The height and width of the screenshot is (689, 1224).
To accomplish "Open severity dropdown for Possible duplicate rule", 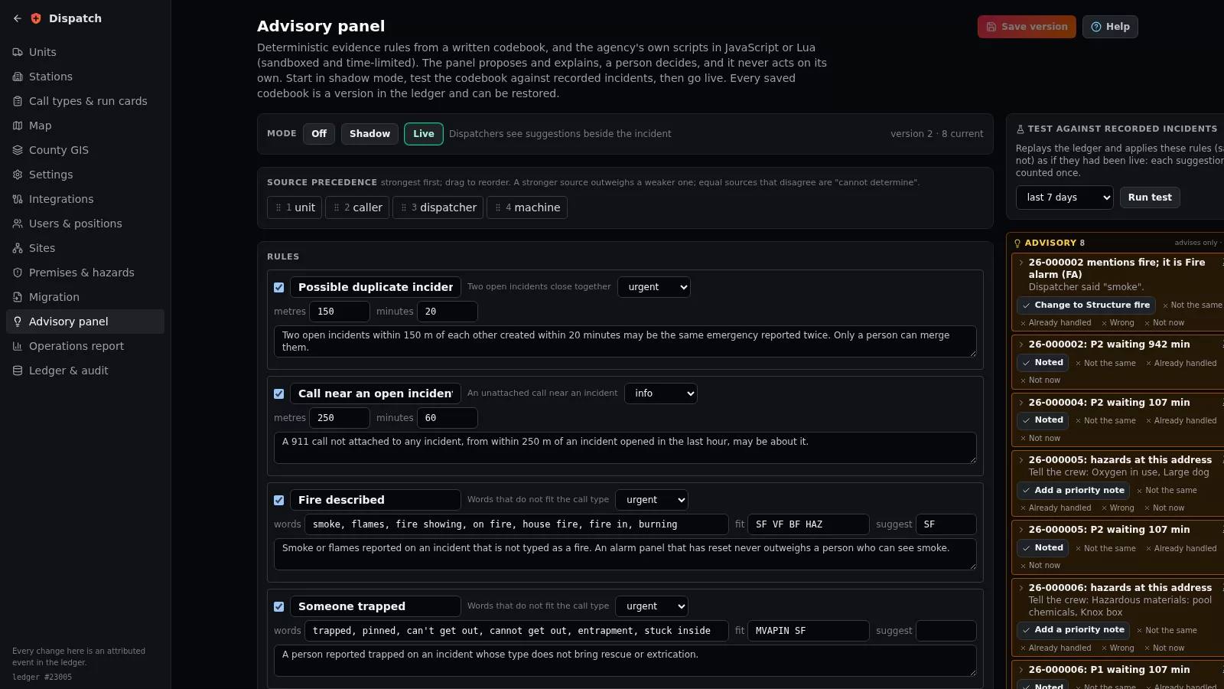I will (654, 287).
